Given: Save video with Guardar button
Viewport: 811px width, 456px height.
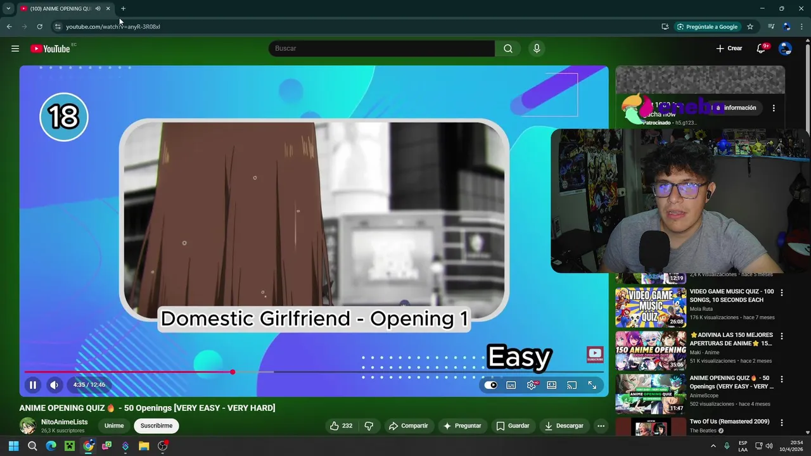Looking at the screenshot, I should (x=513, y=426).
